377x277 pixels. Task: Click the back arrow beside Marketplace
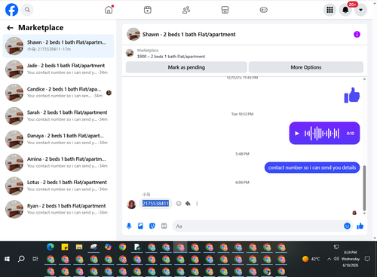pos(10,28)
